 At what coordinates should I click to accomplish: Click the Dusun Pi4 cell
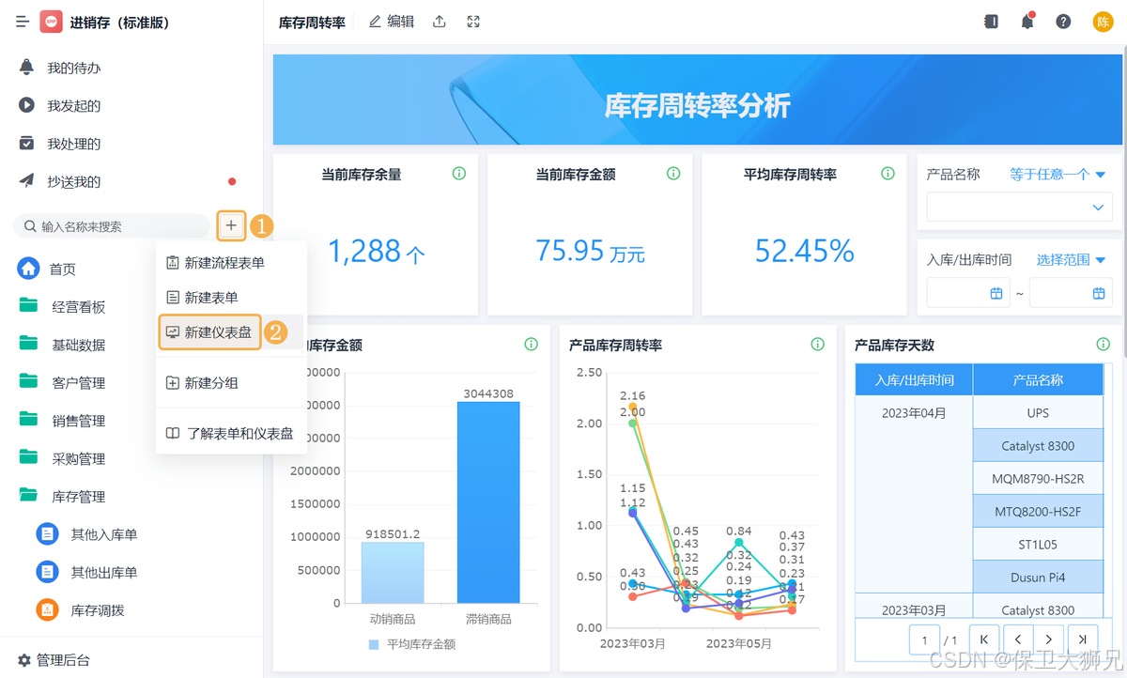point(1038,578)
